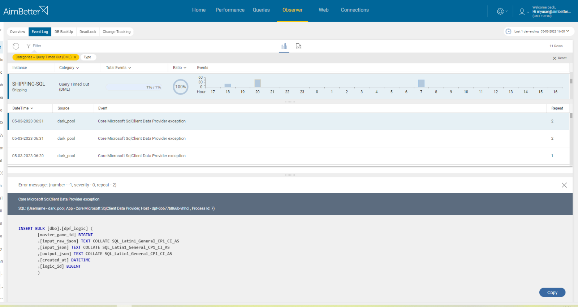Image resolution: width=578 pixels, height=307 pixels.
Task: Click the myuser@aimbetter welcome text
Action: click(552, 12)
